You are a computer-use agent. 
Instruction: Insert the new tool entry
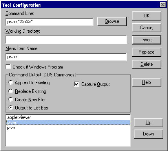pyautogui.click(x=146, y=40)
